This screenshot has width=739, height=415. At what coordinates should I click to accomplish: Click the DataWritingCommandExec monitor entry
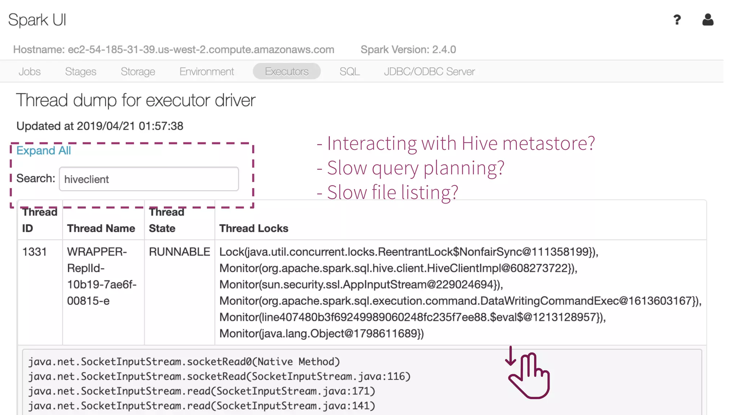pyautogui.click(x=460, y=301)
